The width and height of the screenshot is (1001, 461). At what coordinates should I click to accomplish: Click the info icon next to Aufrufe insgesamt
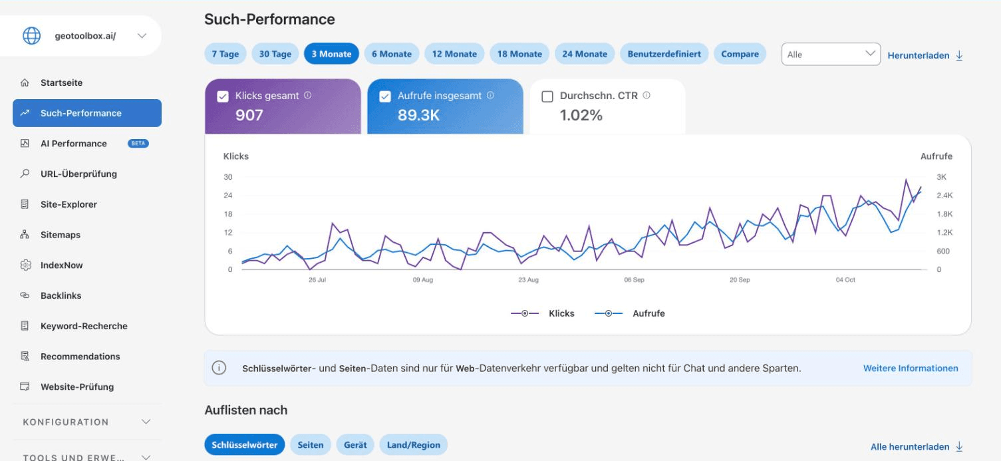[490, 95]
